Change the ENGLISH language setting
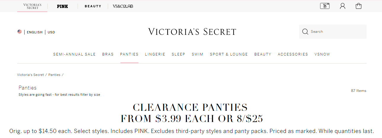The width and height of the screenshot is (382, 138). [x=35, y=32]
